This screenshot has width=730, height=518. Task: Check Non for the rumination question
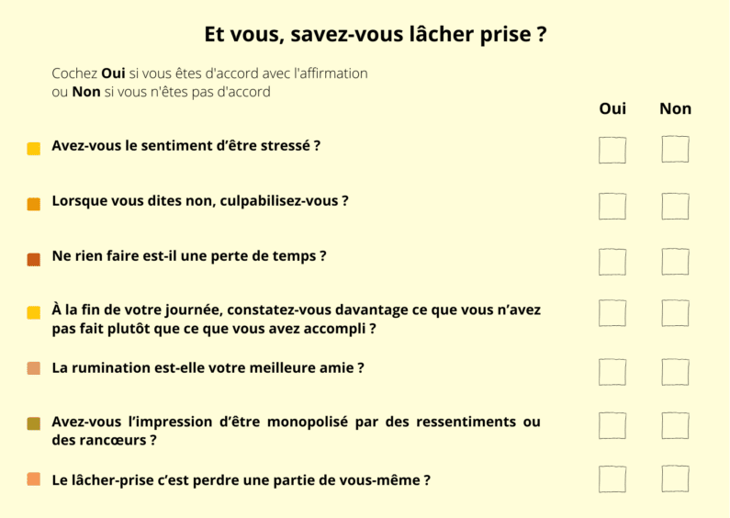click(x=675, y=372)
